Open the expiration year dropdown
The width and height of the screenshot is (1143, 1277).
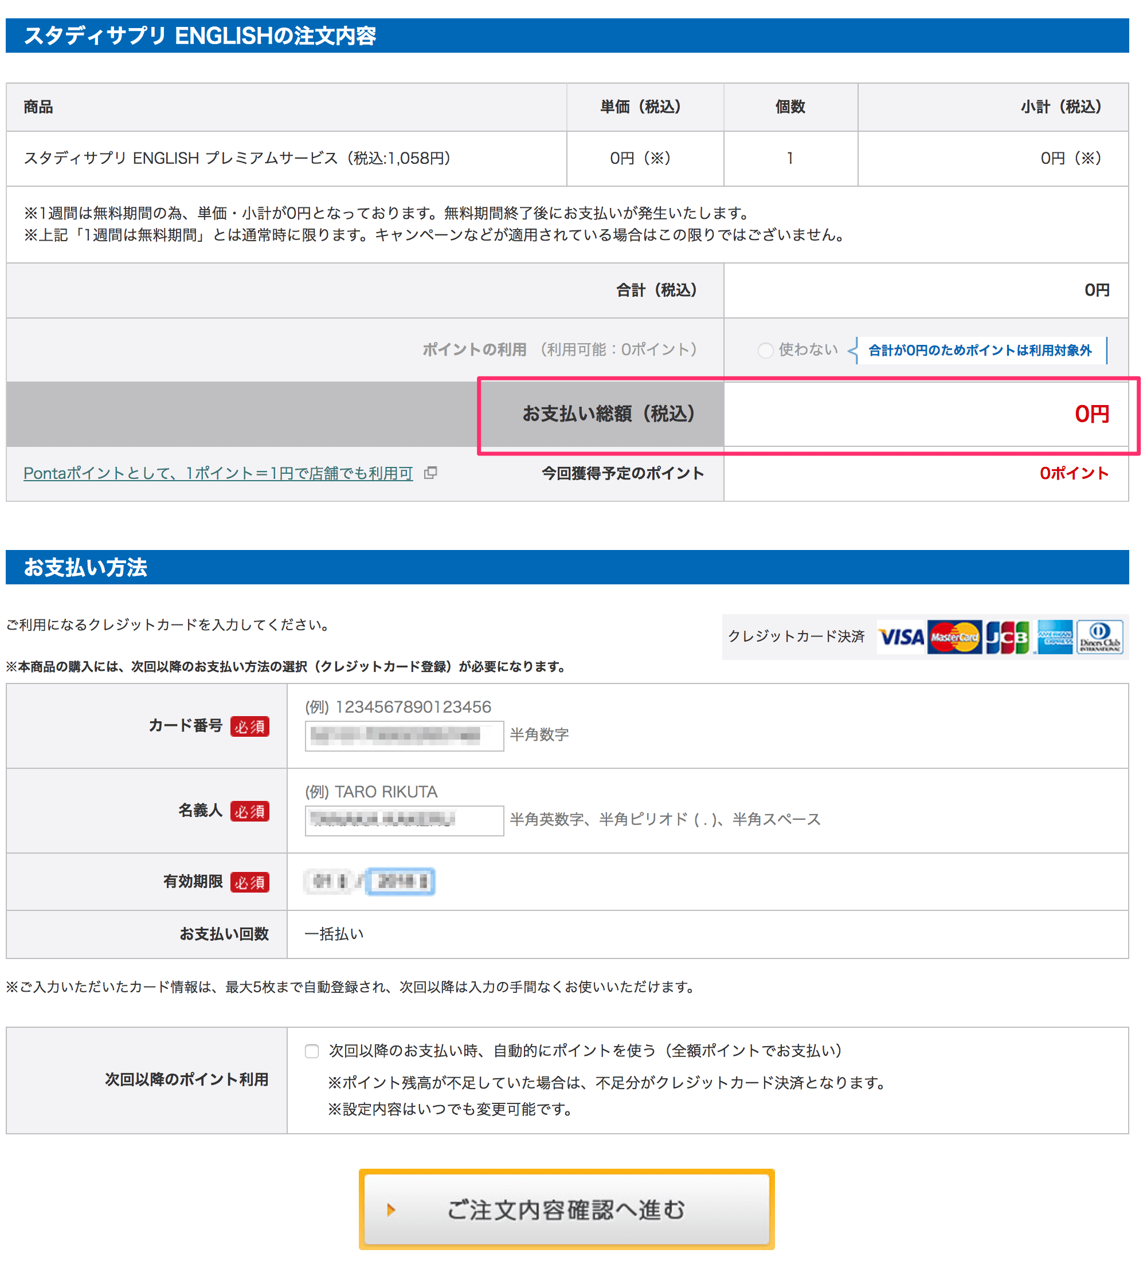tap(401, 881)
